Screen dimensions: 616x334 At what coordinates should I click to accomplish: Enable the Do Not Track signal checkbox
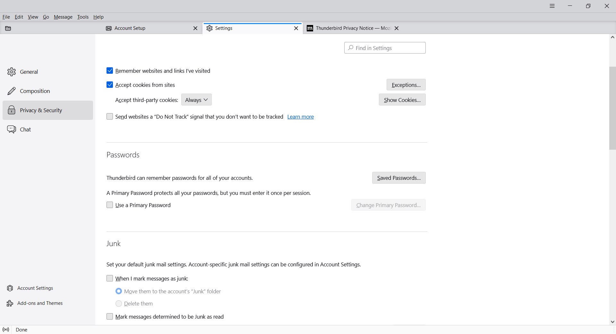coord(110,116)
